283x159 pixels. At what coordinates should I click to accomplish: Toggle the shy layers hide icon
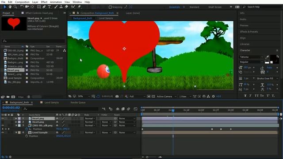click(118, 109)
